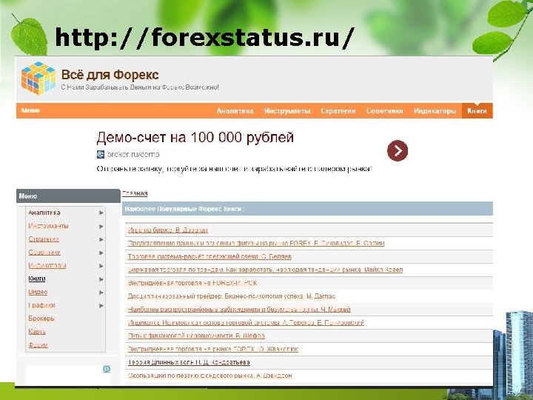Screen dimensions: 533x400
Task: Expand the Советники sidebar arrow
Action: [101, 253]
